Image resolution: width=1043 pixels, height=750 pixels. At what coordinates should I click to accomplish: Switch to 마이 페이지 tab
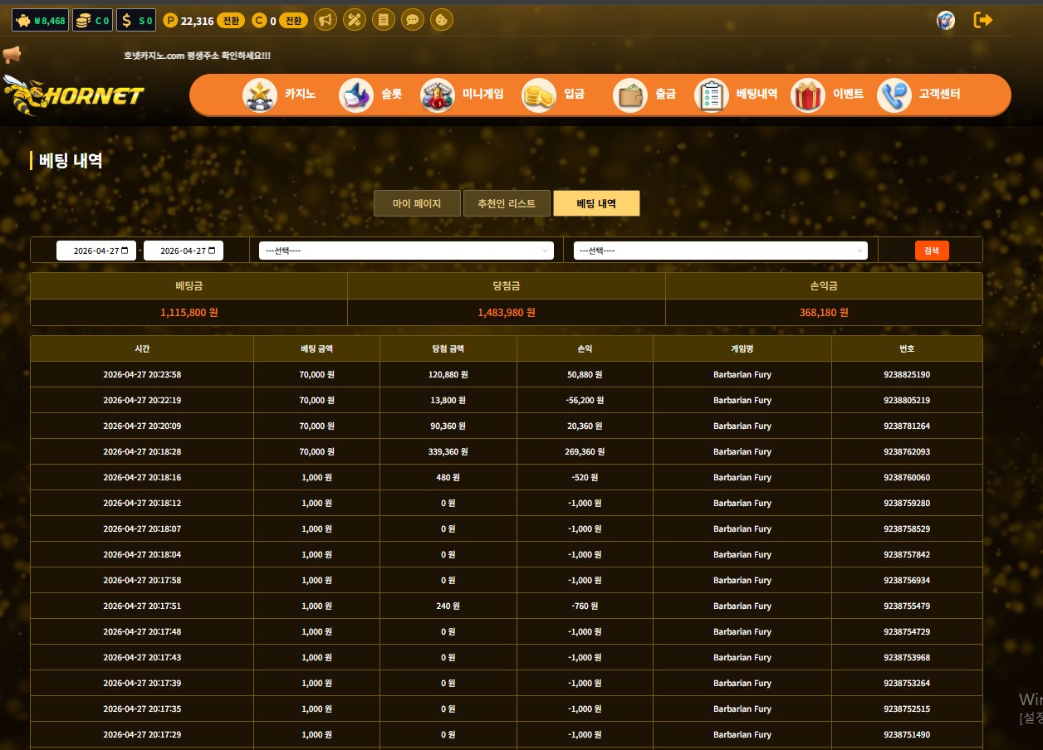click(x=417, y=203)
